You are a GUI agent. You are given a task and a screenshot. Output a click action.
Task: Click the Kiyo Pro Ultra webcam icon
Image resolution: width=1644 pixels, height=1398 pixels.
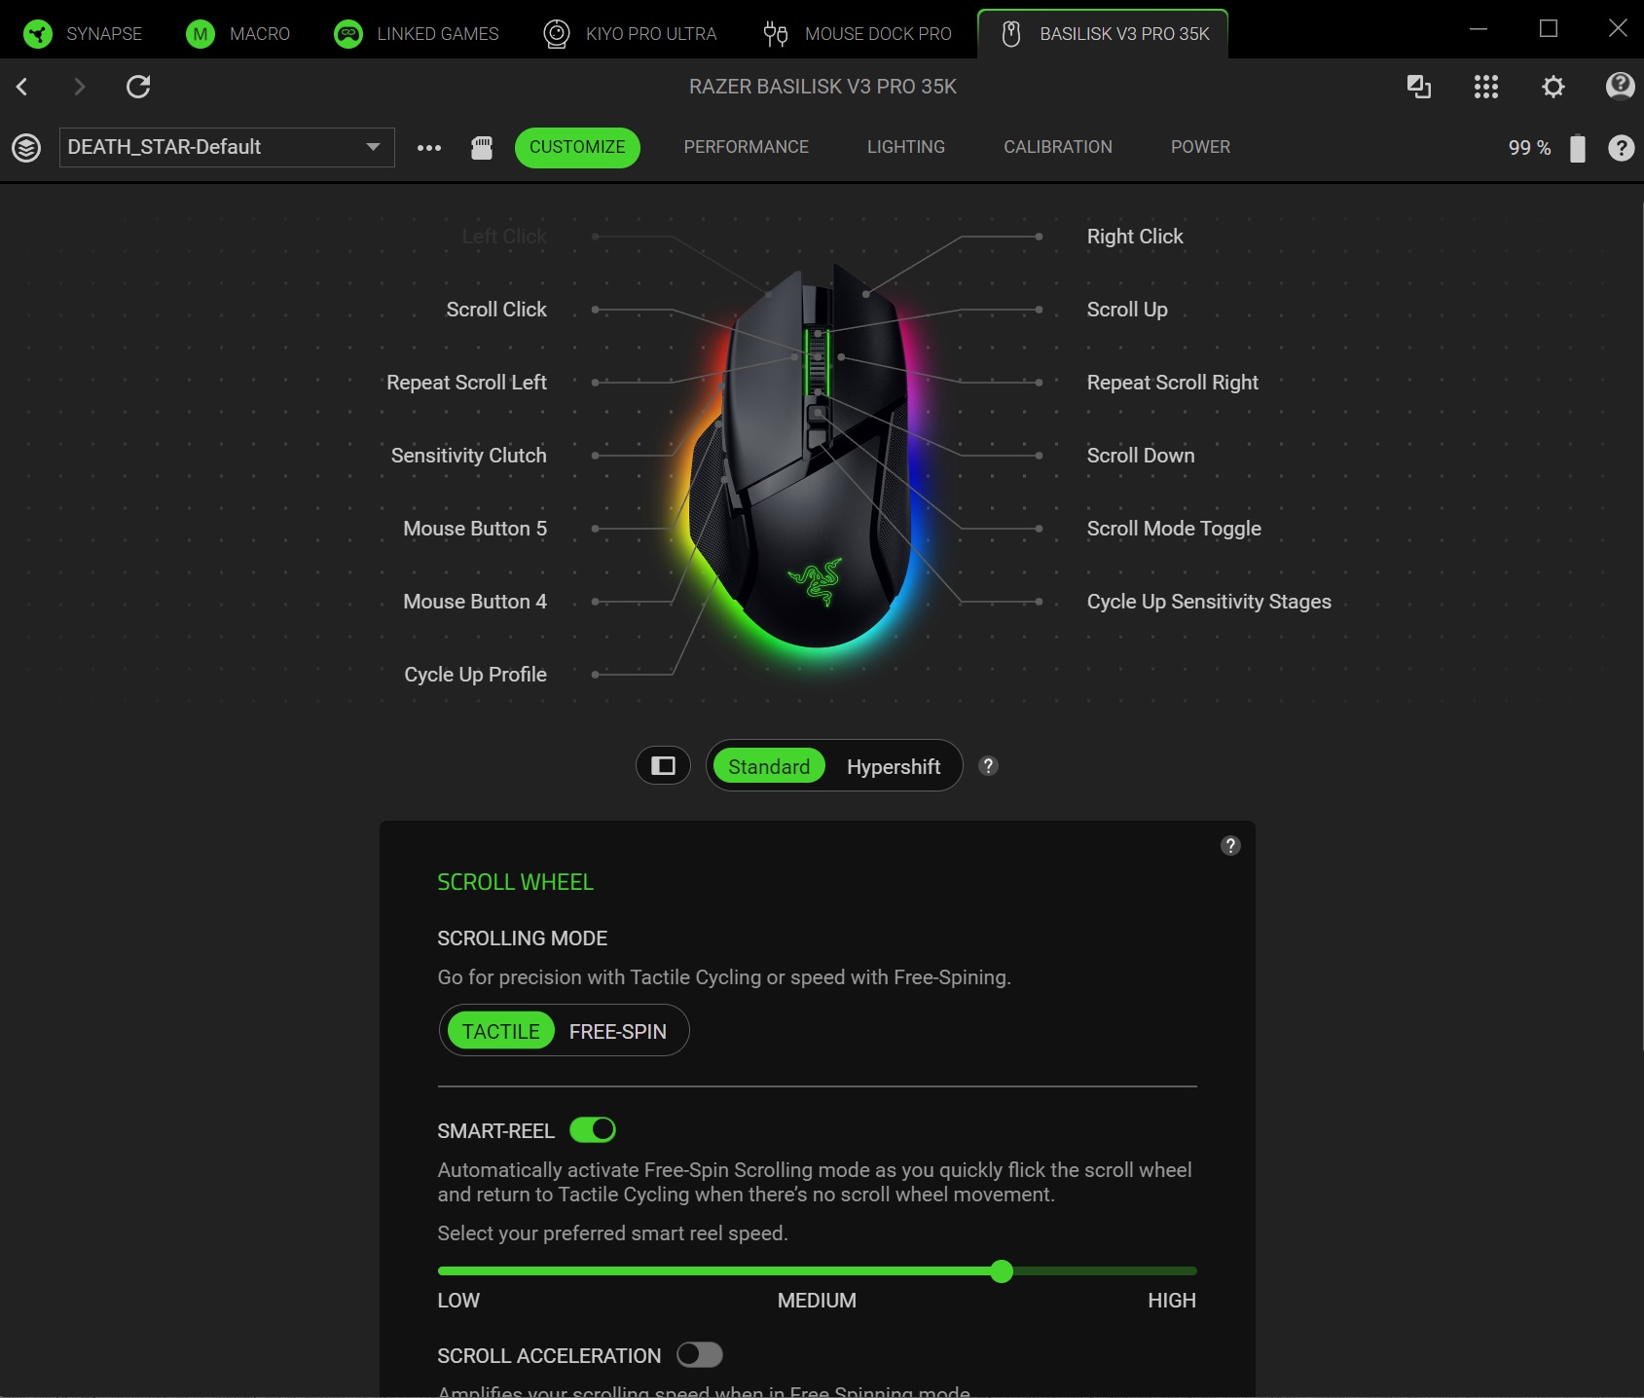pos(557,34)
